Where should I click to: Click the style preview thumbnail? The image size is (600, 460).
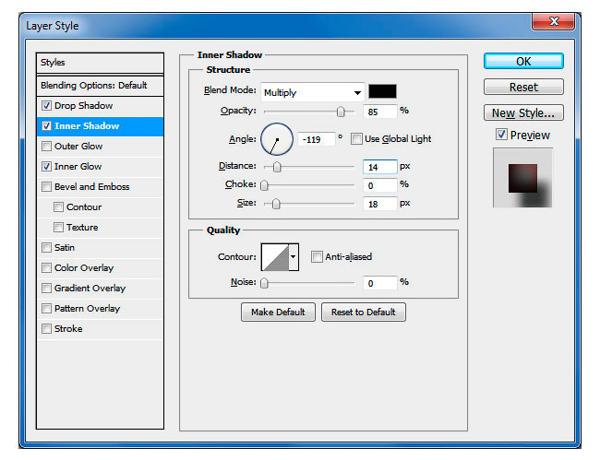click(522, 178)
